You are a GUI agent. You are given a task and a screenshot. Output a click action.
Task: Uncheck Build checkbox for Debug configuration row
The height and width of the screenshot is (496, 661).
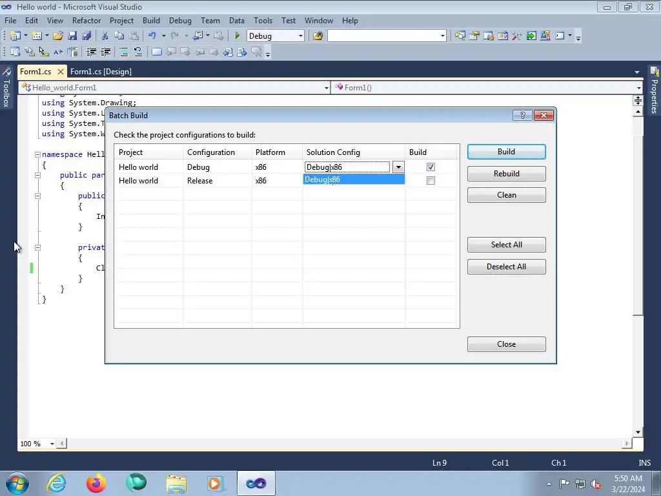[x=431, y=167]
